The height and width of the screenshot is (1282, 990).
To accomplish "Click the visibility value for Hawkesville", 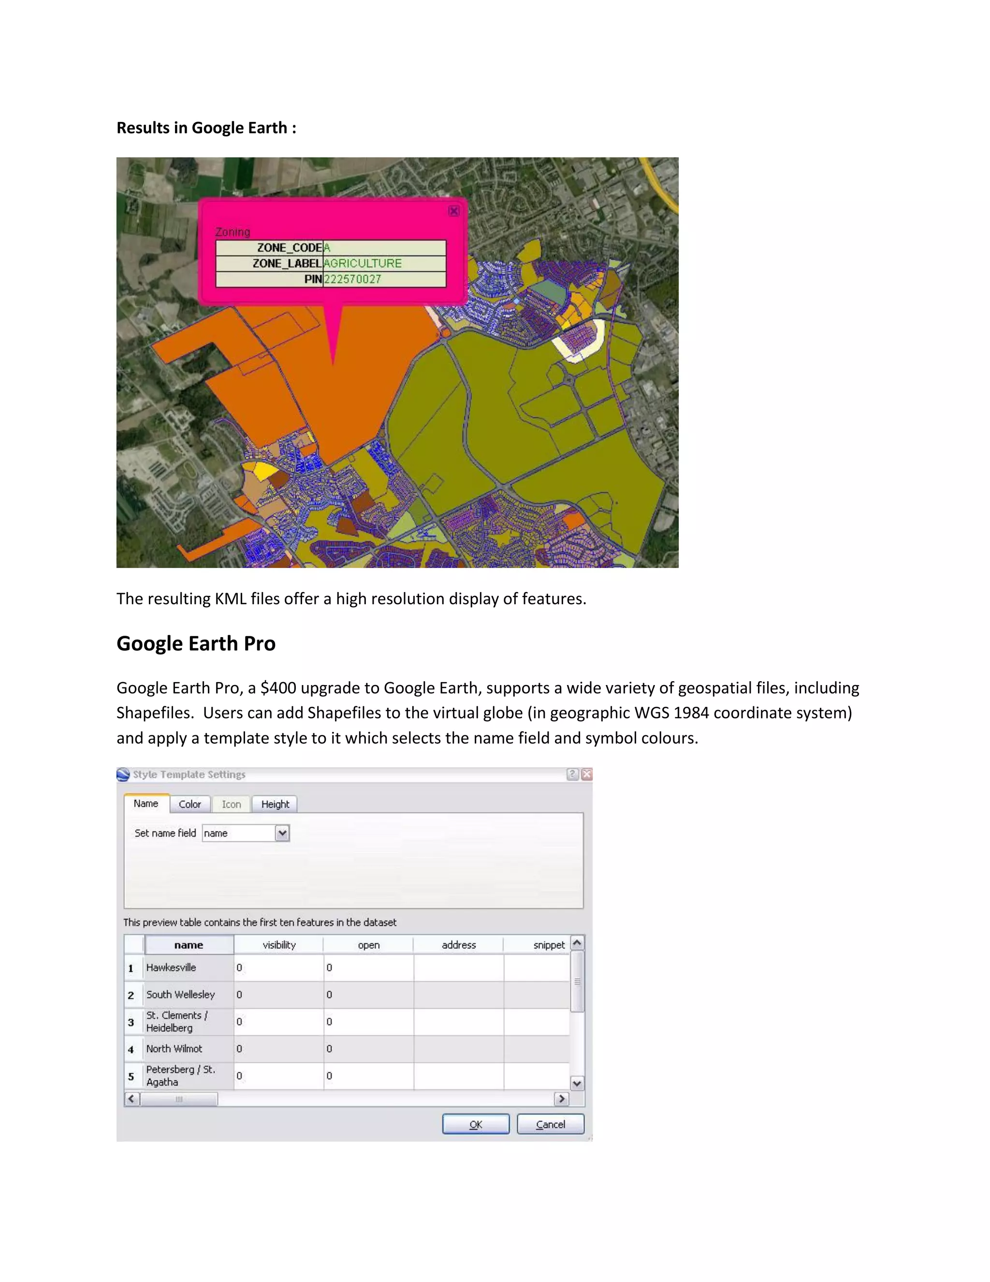I will 279,968.
